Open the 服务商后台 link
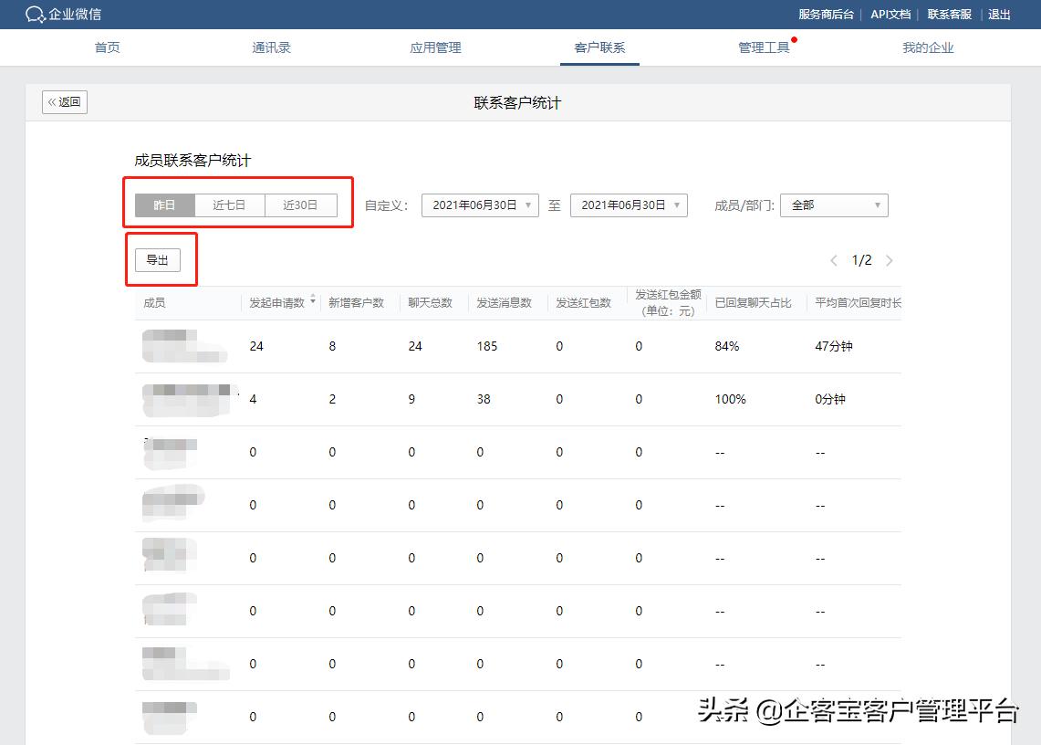The height and width of the screenshot is (745, 1041). coord(826,15)
